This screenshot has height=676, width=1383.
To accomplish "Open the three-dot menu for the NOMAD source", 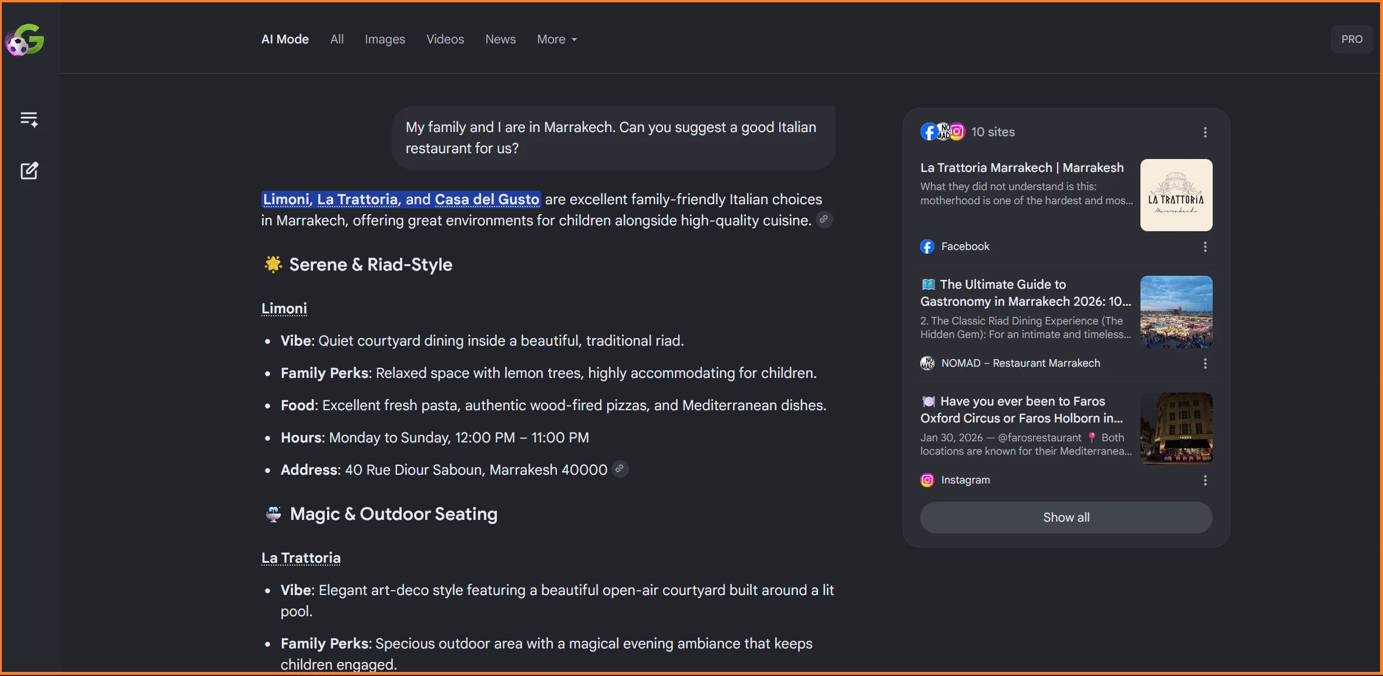I will (1205, 363).
